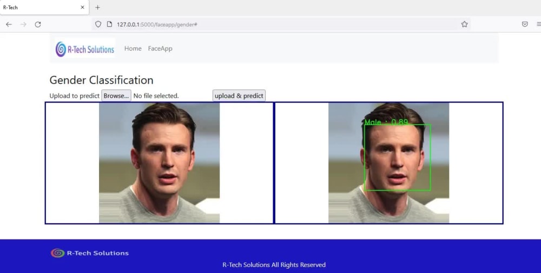Click the 'Gender Classification' heading

(102, 80)
